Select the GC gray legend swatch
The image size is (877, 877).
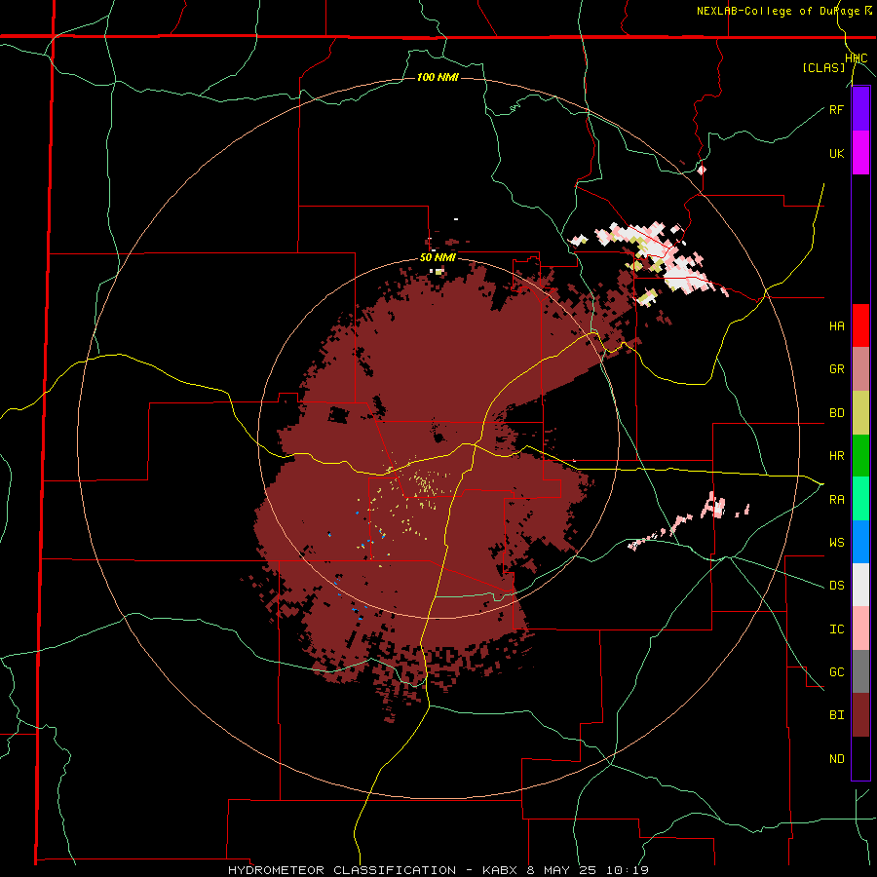point(860,671)
